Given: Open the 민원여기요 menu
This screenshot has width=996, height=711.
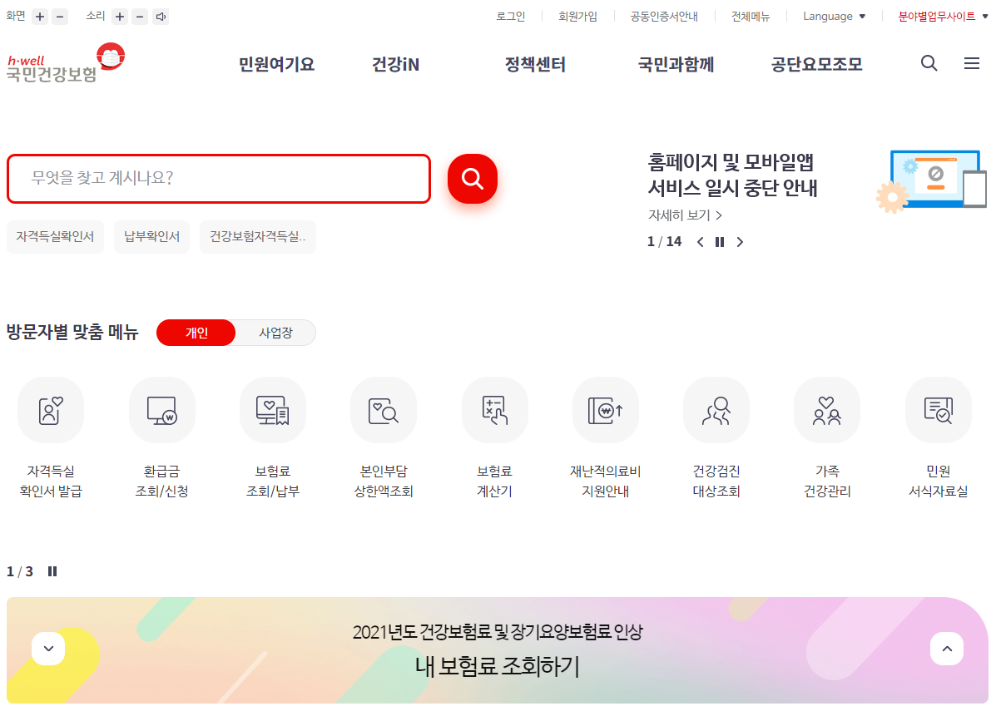Looking at the screenshot, I should pos(276,64).
